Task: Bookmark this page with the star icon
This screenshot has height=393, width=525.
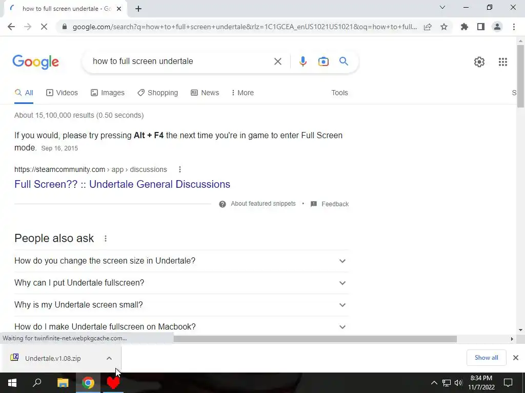Action: click(444, 27)
